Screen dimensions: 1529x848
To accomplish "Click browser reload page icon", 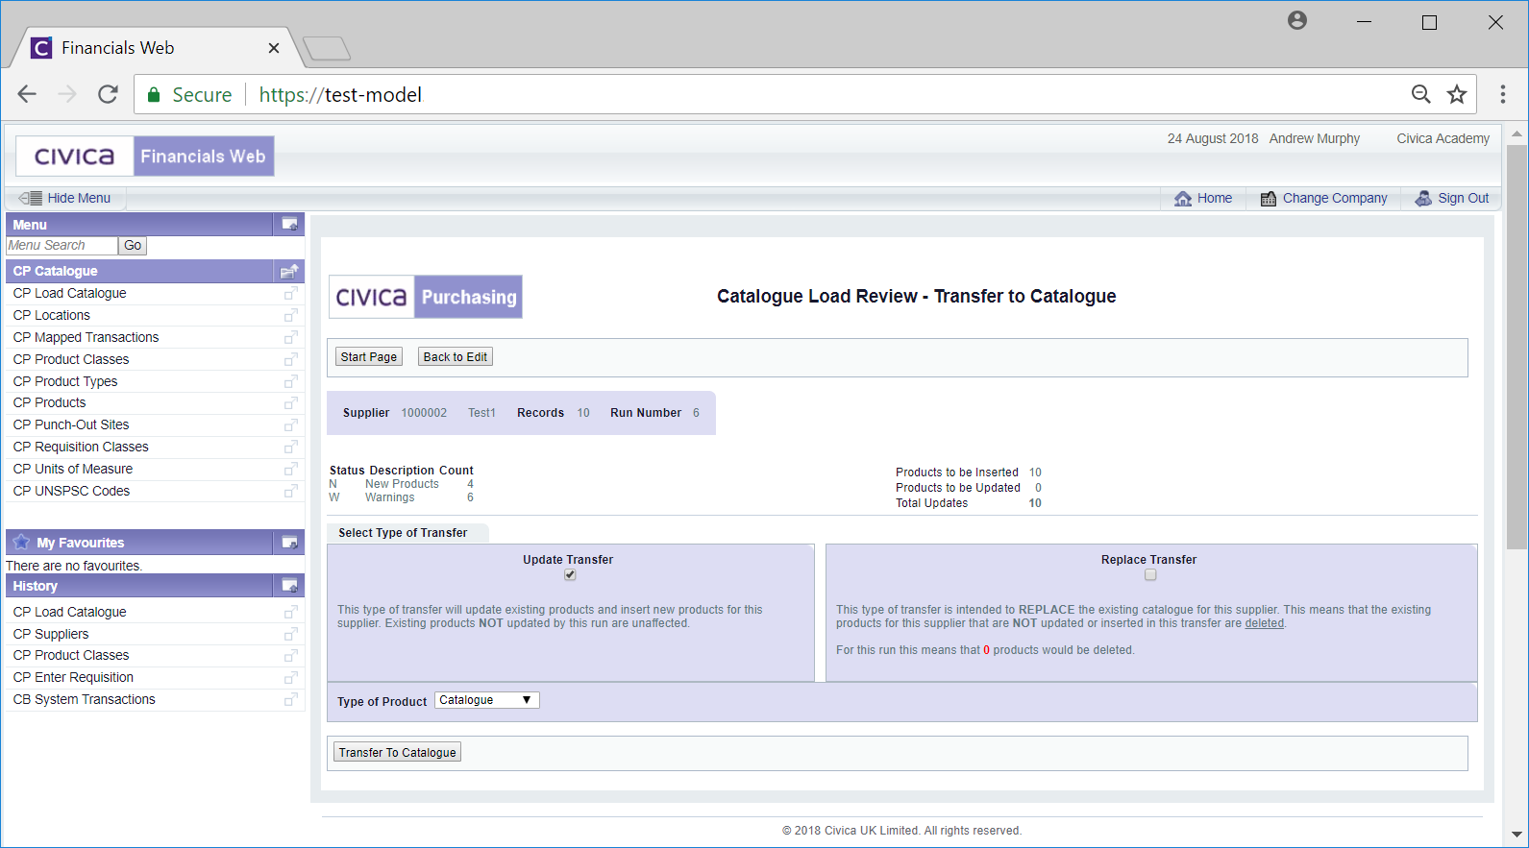I will (108, 94).
